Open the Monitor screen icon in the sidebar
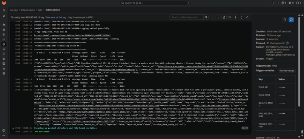Image resolution: width=304 pixels, height=139 pixels. pyautogui.click(x=4, y=64)
